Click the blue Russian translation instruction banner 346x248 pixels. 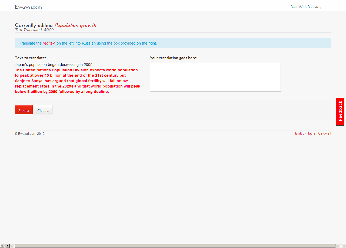[x=173, y=43]
